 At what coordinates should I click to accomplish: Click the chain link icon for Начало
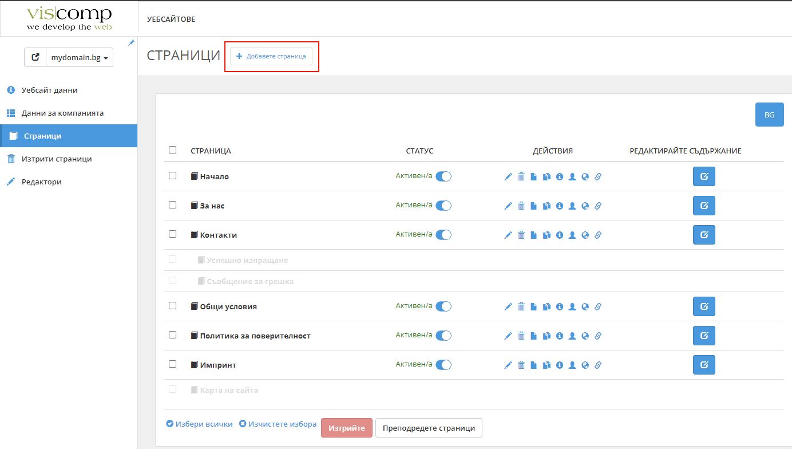click(x=598, y=177)
